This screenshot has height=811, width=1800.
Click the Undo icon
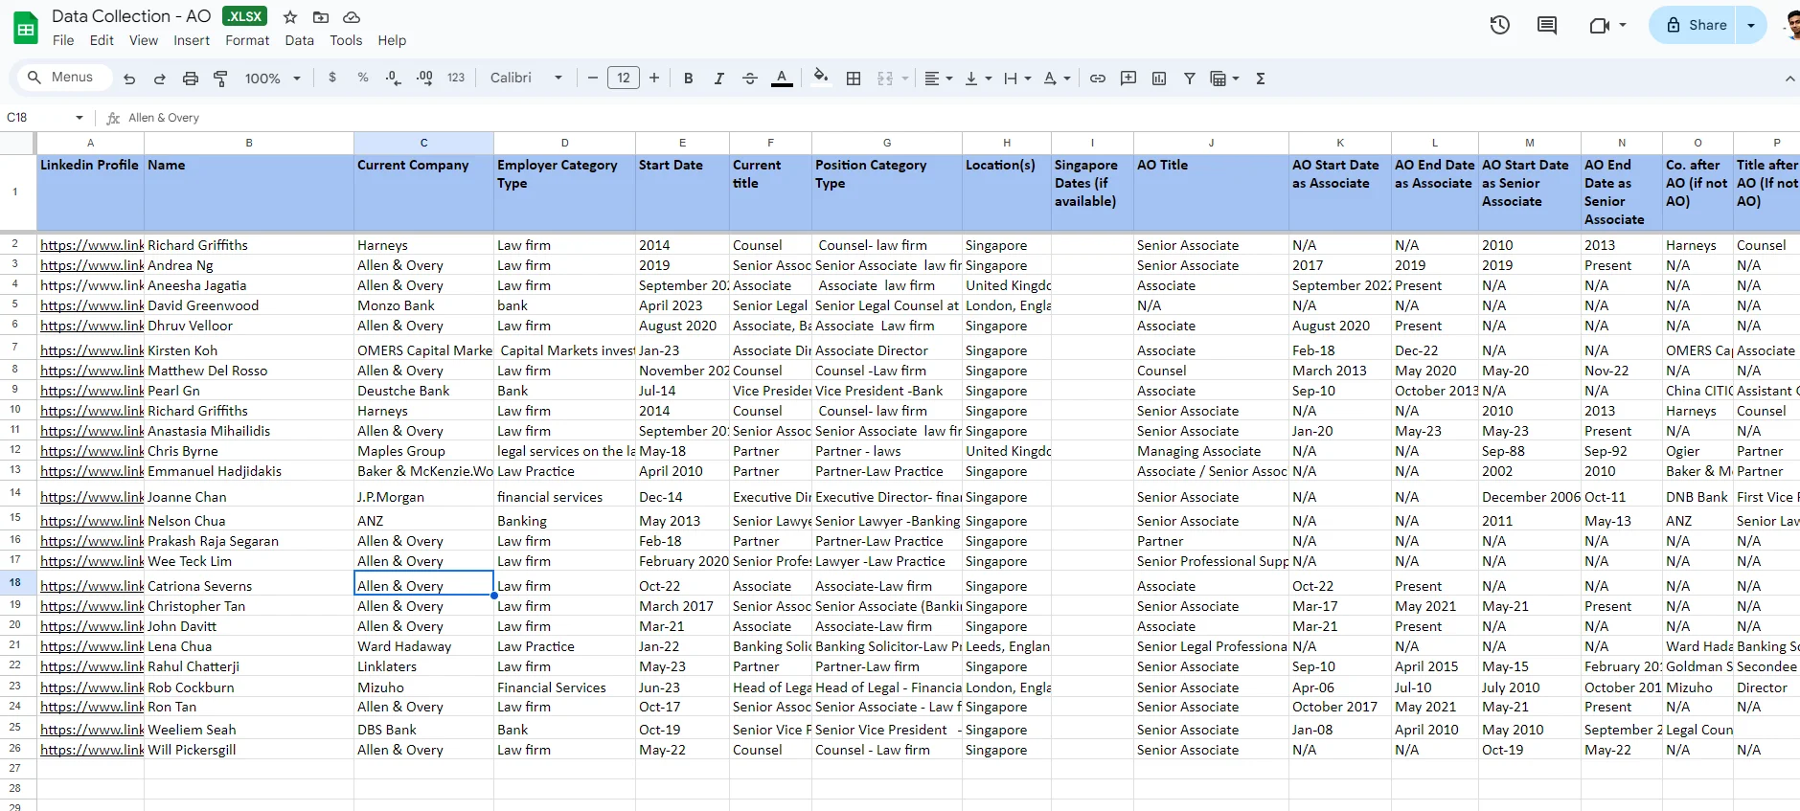(129, 79)
